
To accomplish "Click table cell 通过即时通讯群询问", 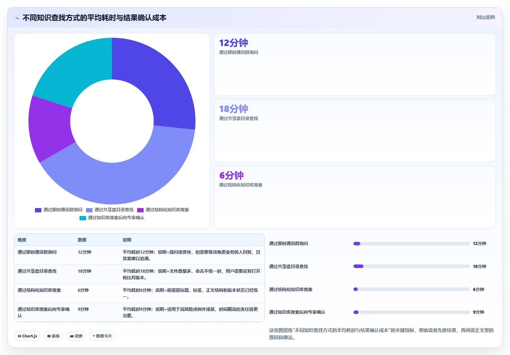I will 37,252.
